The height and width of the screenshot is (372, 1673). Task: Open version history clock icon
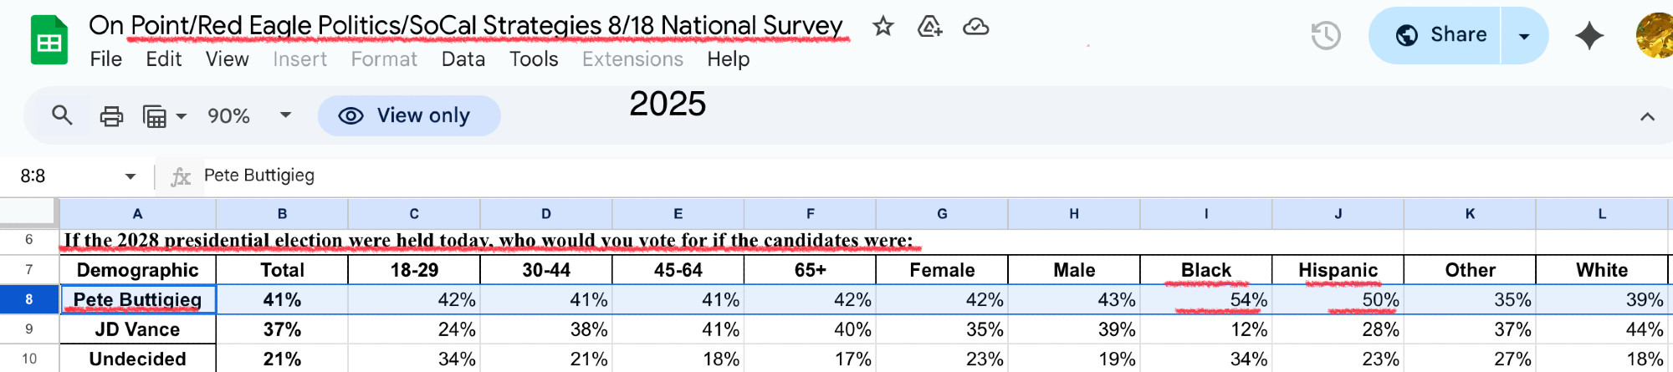1326,35
